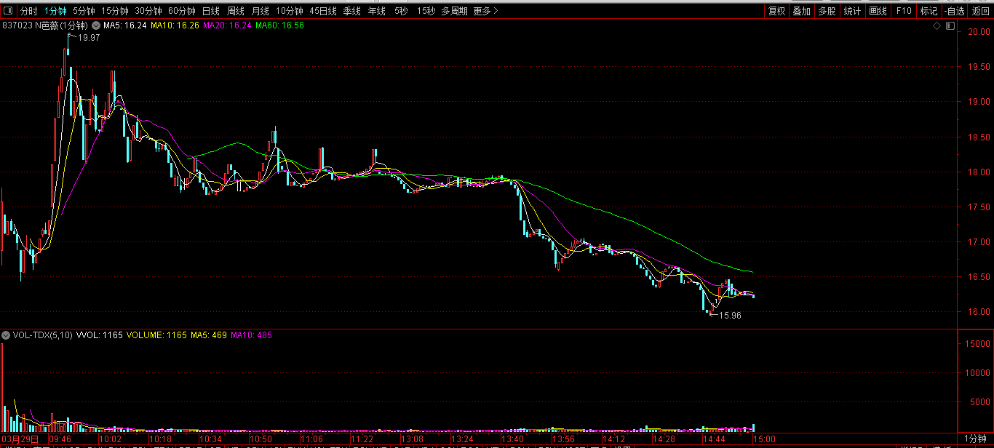Click the panel toggle icon left of 分时
This screenshot has width=994, height=448.
point(7,11)
